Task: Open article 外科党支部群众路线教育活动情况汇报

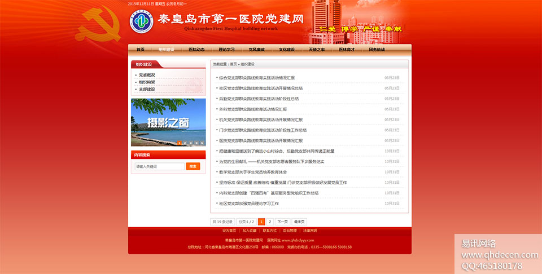Action: tap(253, 109)
